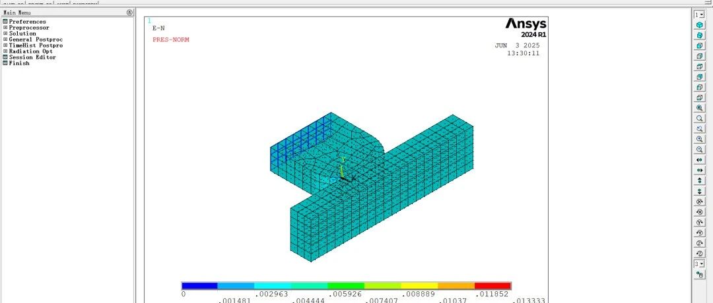Rotate model about positive X axis

[x=700, y=201]
